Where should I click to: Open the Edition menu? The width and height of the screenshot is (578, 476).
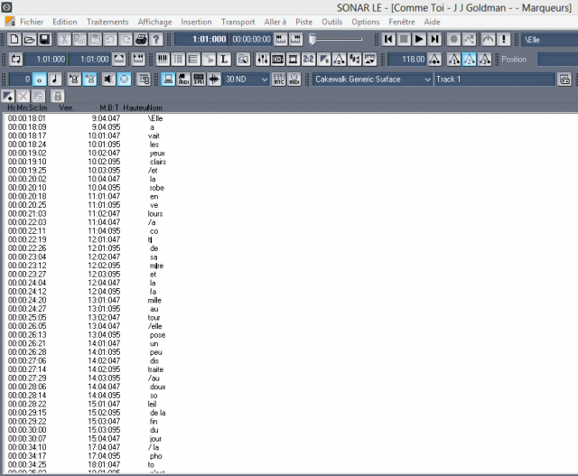click(x=65, y=22)
